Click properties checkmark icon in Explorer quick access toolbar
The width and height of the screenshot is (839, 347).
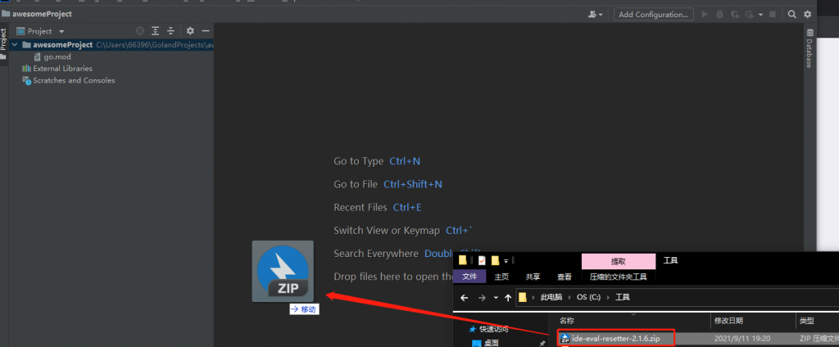tap(482, 260)
